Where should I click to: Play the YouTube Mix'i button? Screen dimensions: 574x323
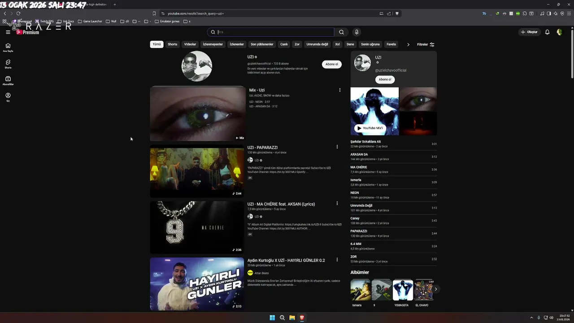click(x=370, y=128)
